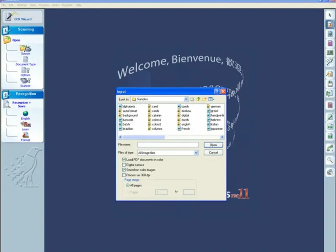
Task: Choose the Source icon in the Scanning panel
Action: click(x=26, y=49)
